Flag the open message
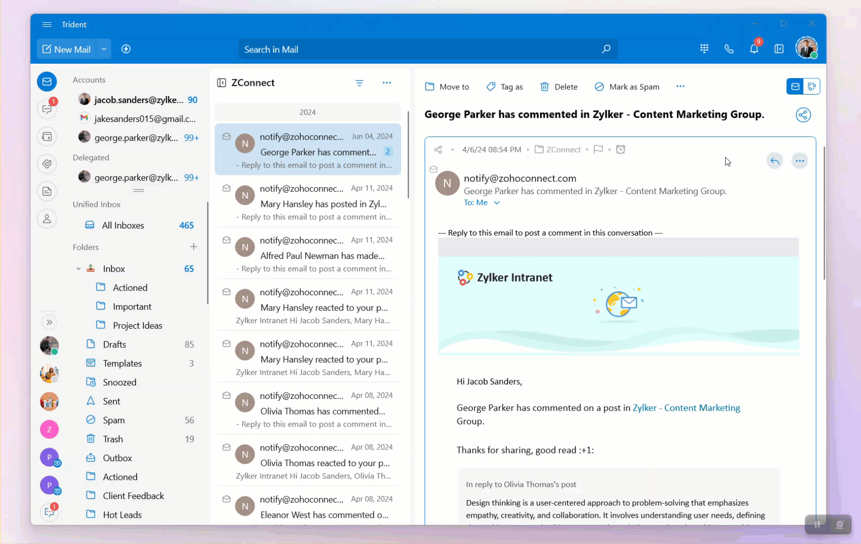Viewport: 861px width, 544px height. (x=598, y=149)
